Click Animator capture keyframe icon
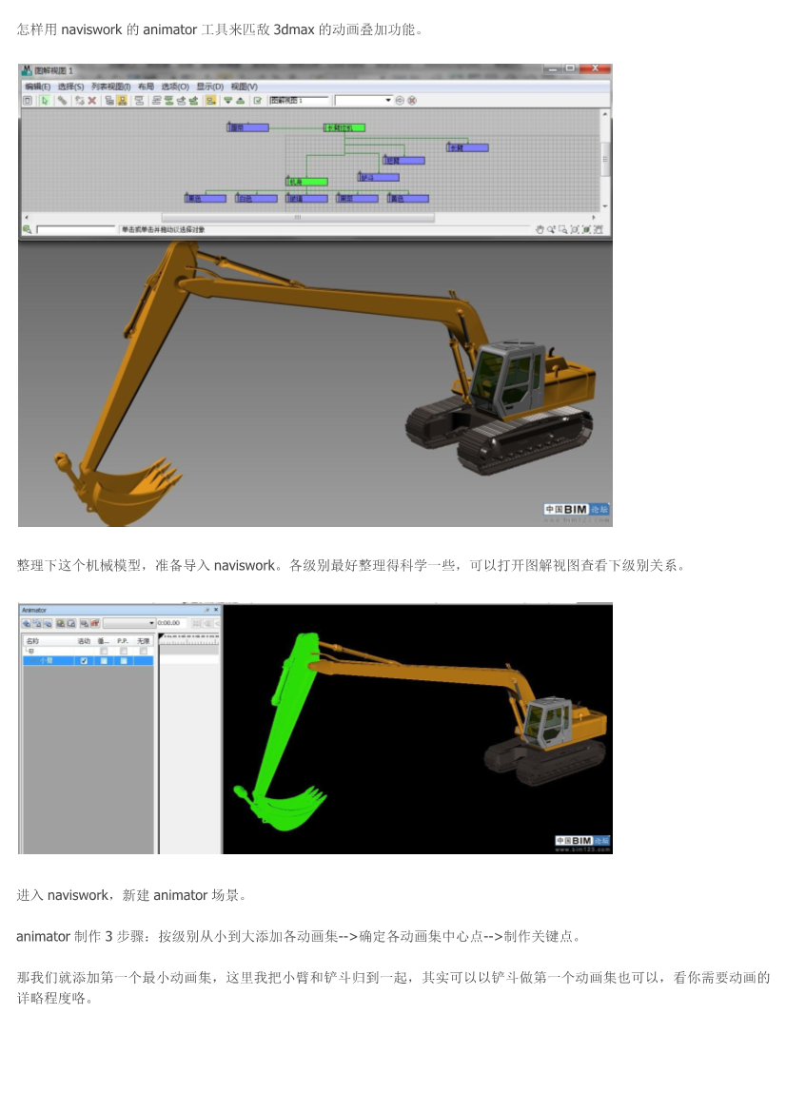 tap(85, 623)
